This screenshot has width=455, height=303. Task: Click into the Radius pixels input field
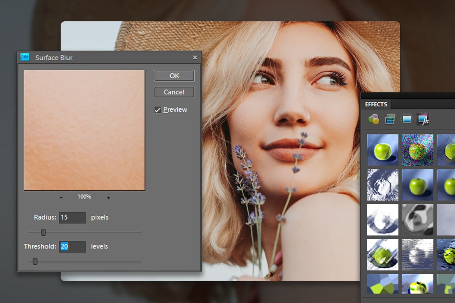pyautogui.click(x=72, y=218)
